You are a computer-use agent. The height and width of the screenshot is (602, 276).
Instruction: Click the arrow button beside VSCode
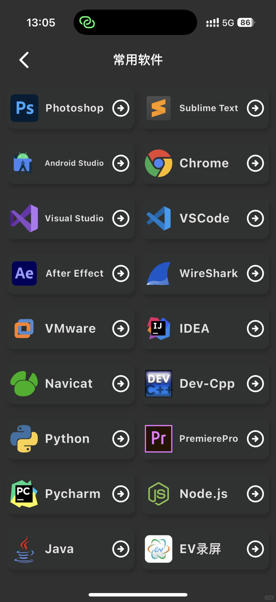point(255,218)
